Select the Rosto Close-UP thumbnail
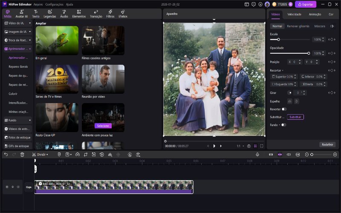Screen dimensions: 341x213 (57, 118)
